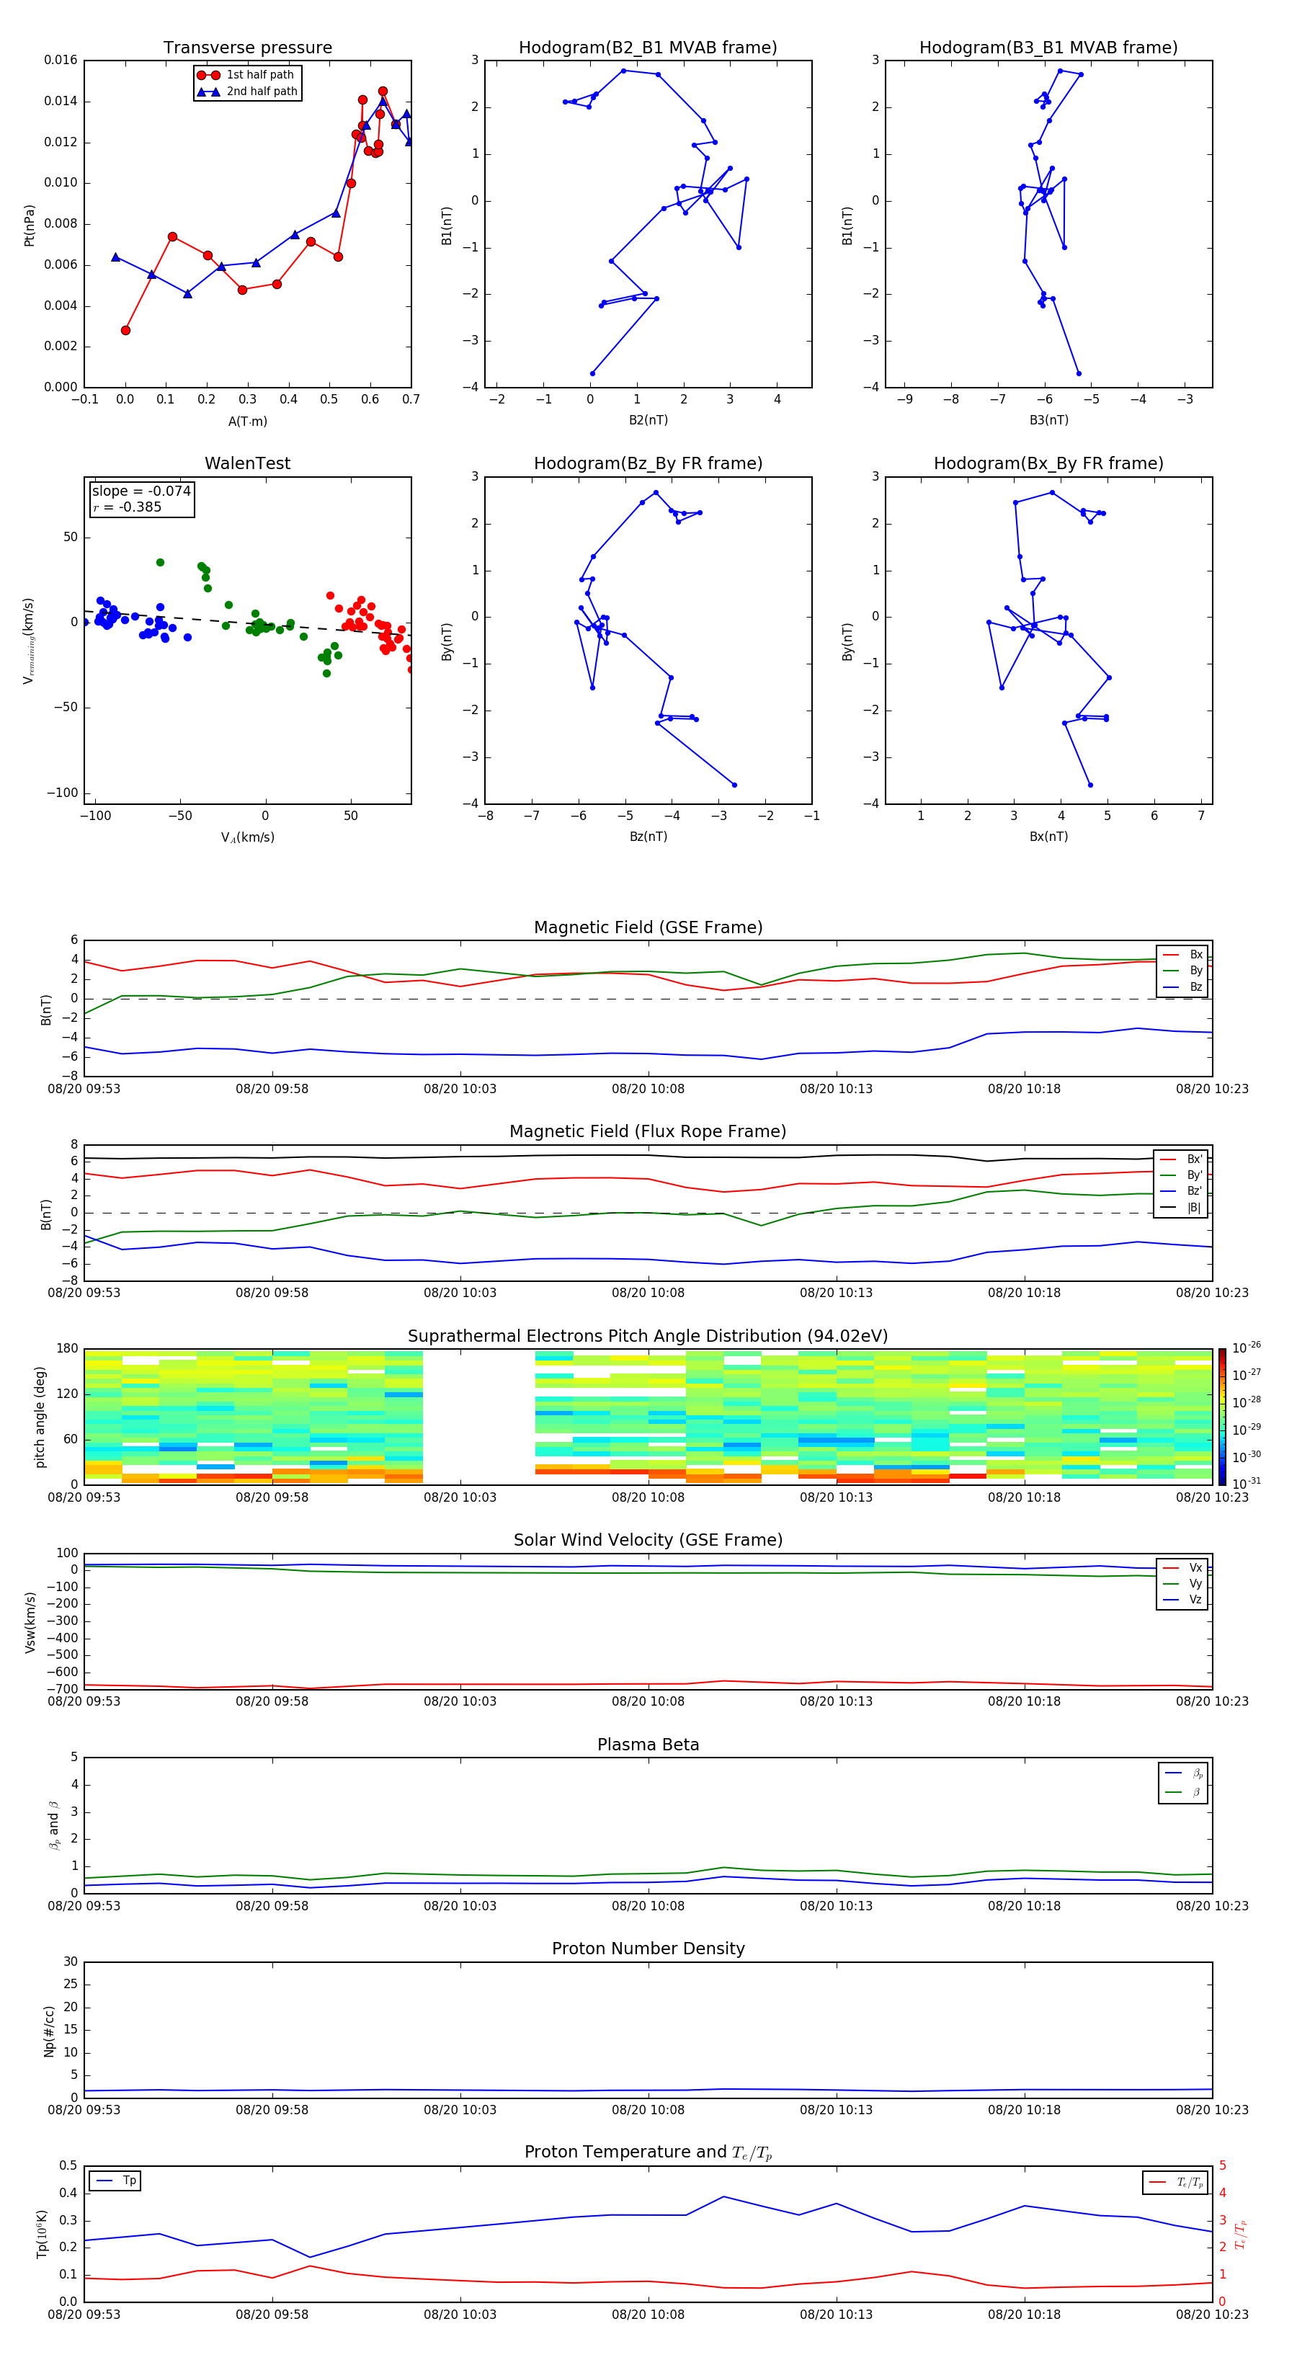Image resolution: width=1297 pixels, height=2378 pixels.
Task: Click the "WalenTest" plot title
Action: (x=247, y=463)
